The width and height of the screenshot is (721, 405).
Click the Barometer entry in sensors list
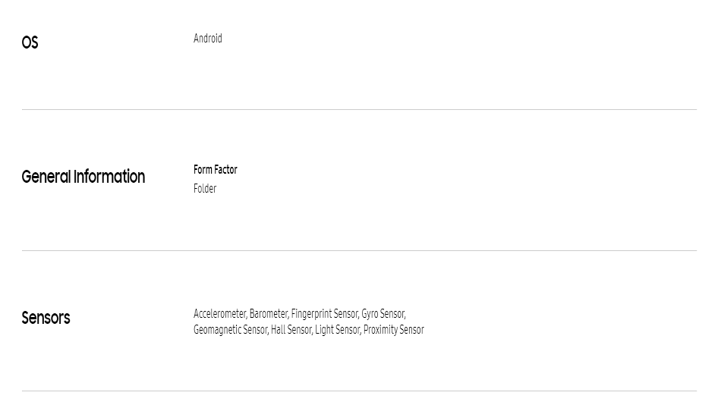[269, 313]
